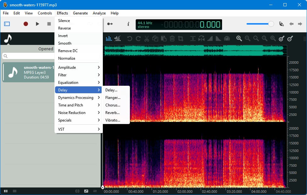Open the Analyze menu

[99, 13]
